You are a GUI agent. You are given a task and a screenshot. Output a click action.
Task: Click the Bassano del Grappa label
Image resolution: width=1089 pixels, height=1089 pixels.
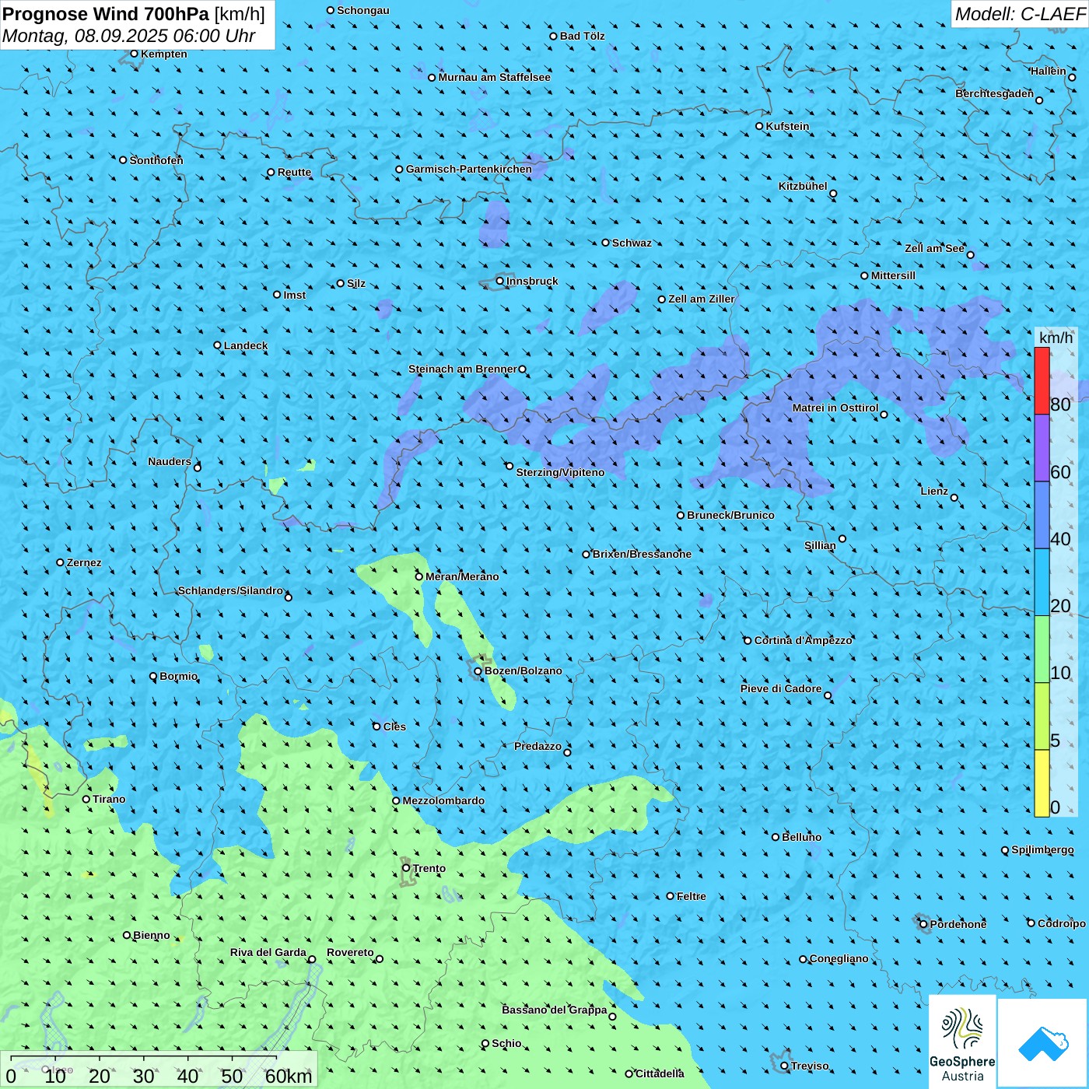point(555,1010)
